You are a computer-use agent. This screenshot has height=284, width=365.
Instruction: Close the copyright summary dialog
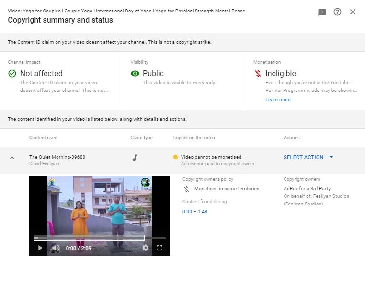[353, 12]
